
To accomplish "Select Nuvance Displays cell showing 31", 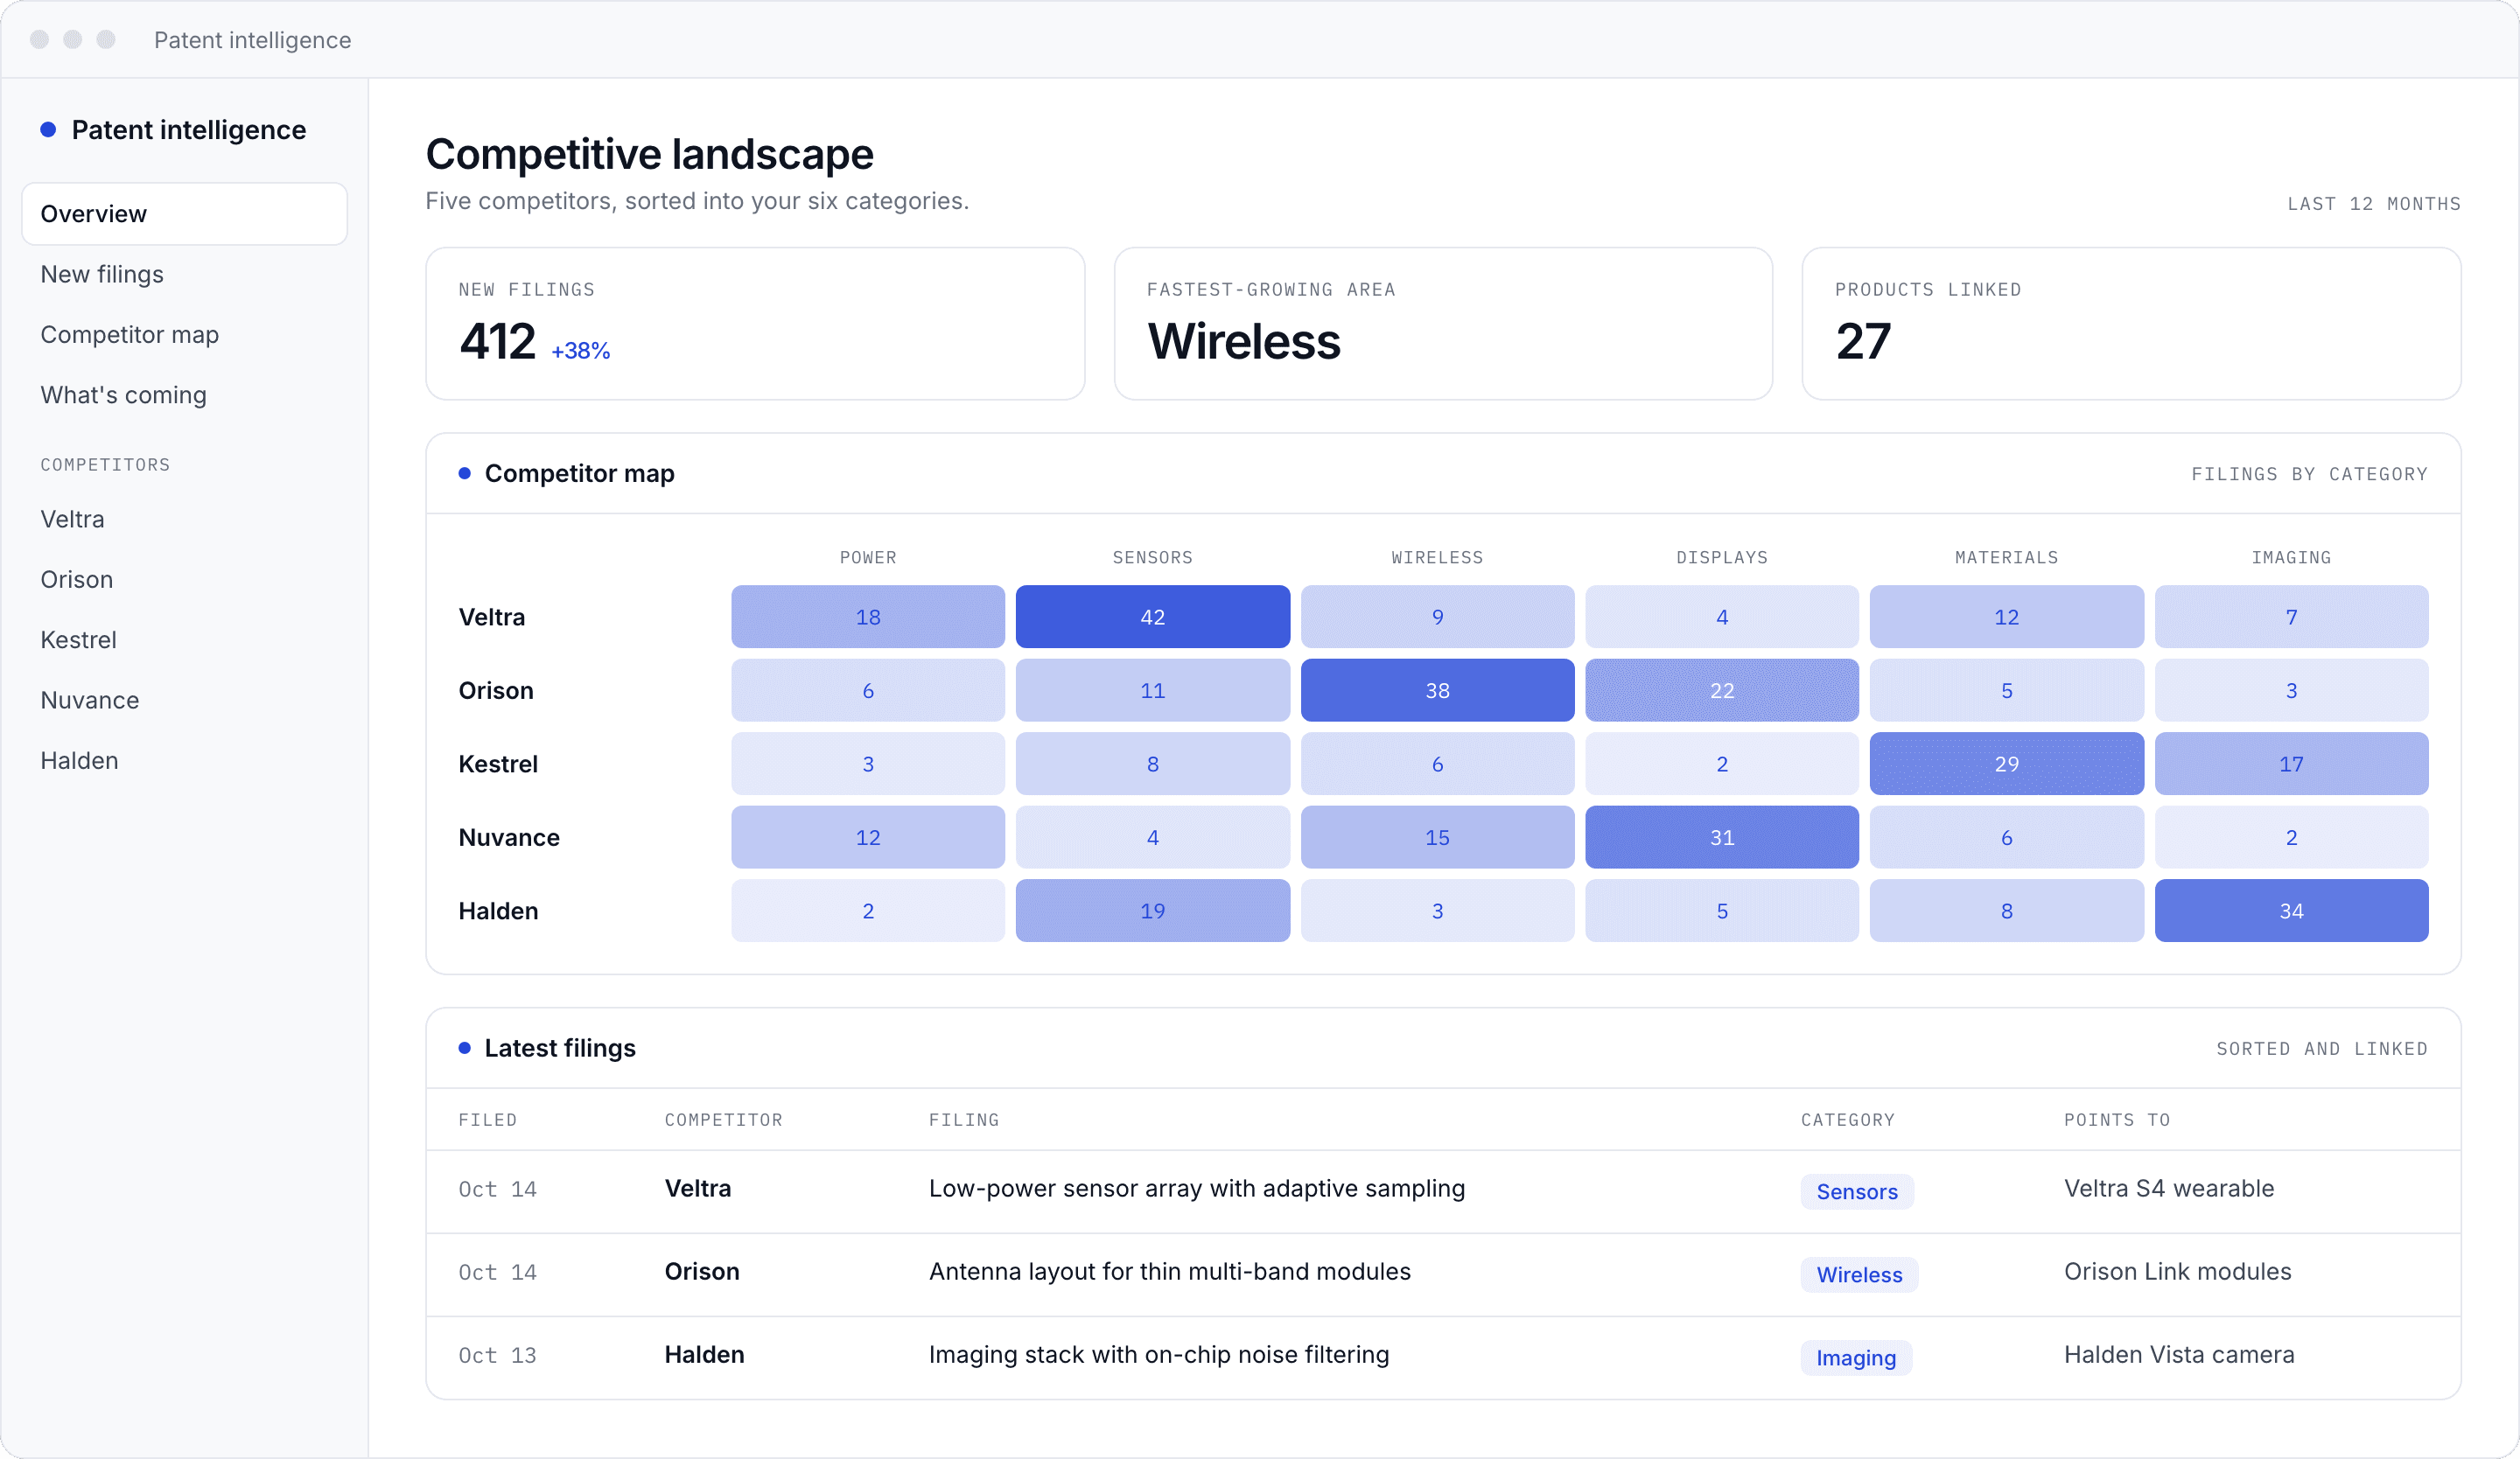I will 1722,837.
